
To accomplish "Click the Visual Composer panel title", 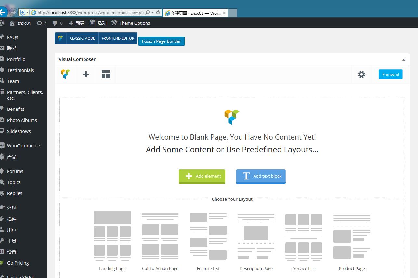I will [77, 59].
